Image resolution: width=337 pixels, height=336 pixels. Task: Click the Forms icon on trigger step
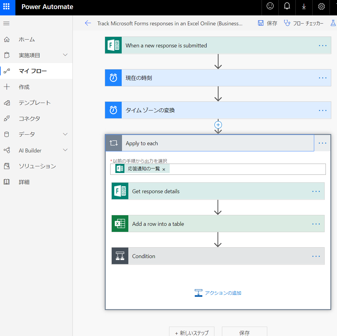point(113,45)
